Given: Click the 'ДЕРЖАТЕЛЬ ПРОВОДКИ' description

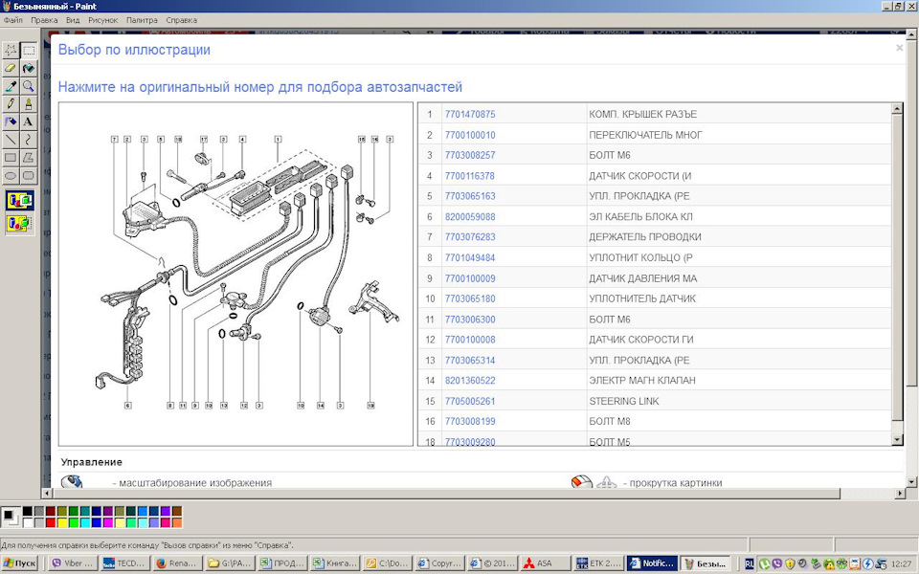Looking at the screenshot, I should [x=645, y=237].
